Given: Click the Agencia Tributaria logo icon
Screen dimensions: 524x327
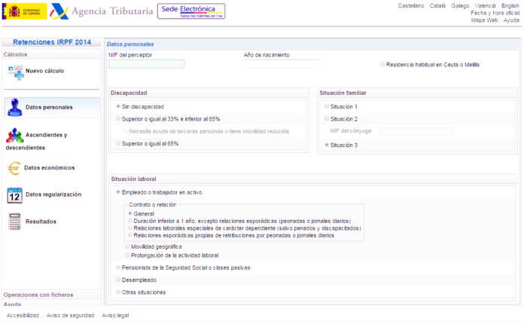Looking at the screenshot, I should 59,11.
